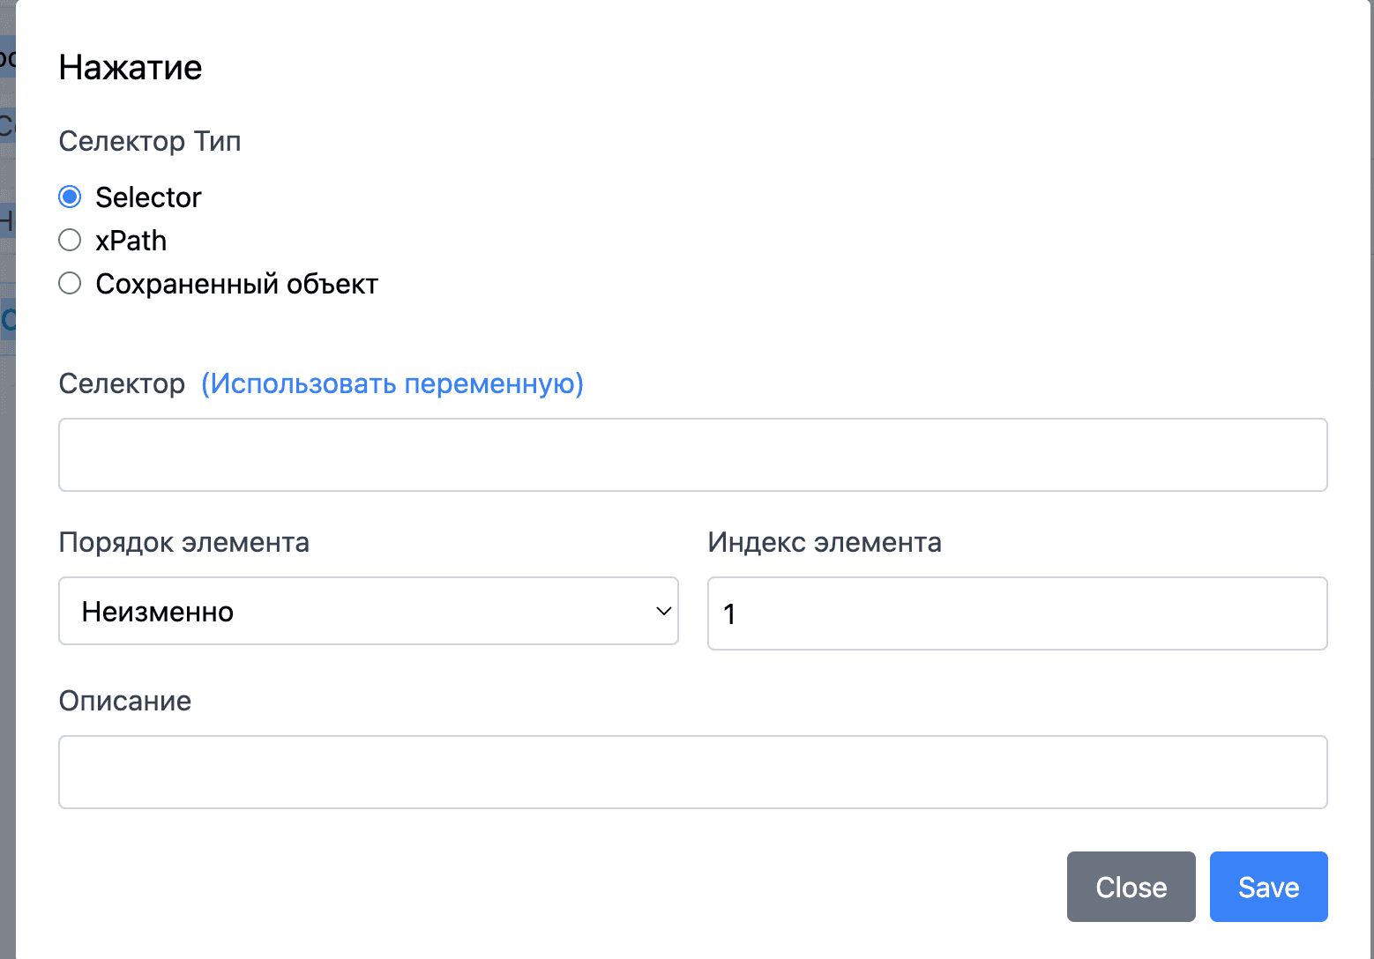This screenshot has height=959, width=1374.
Task: Click the 'Индекс элемента' label
Action: pos(824,542)
